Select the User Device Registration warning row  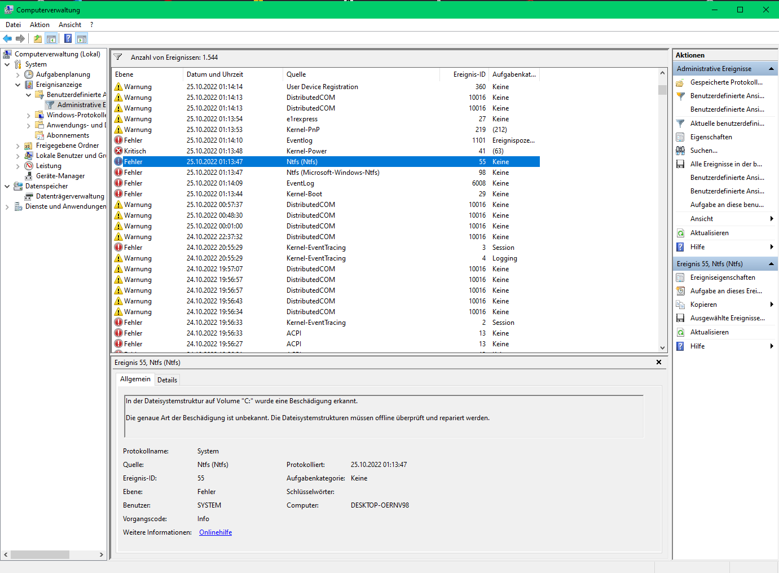point(326,87)
